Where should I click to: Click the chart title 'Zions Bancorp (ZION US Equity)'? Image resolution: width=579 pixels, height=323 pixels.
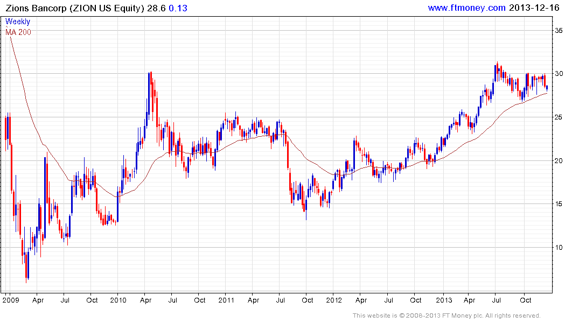(x=75, y=8)
